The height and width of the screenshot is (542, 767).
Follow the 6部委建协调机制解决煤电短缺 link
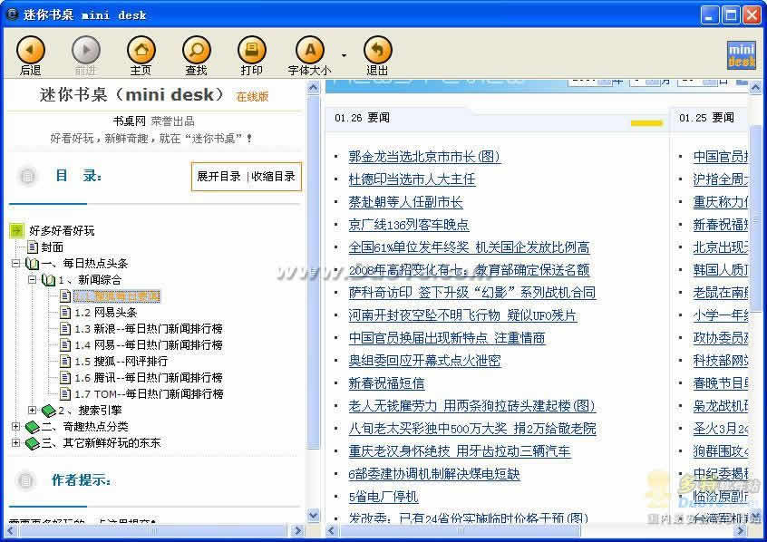click(434, 474)
